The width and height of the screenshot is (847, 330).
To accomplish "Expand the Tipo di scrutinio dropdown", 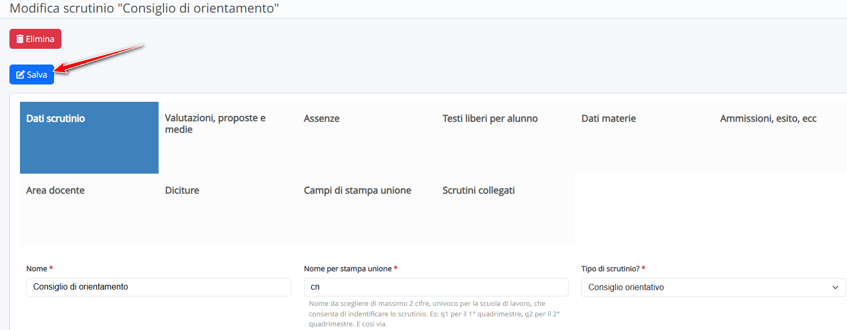I will point(714,288).
